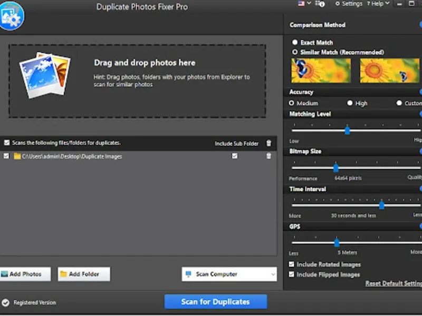
Task: Click the 30 seconds and less label
Action: click(x=353, y=215)
